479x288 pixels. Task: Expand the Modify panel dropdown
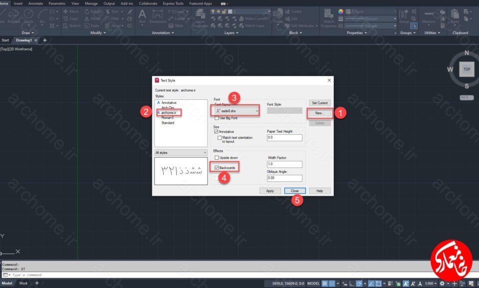coord(98,33)
